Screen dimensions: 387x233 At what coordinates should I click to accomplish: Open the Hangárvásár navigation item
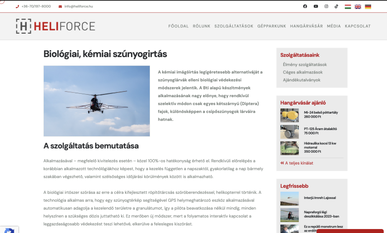point(306,26)
